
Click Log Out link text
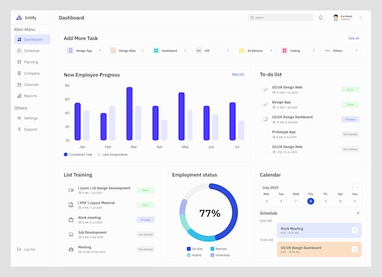point(30,249)
